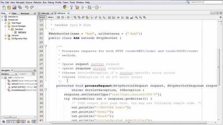
Task: Open the Navigate menu
Action: click(x=20, y=2)
